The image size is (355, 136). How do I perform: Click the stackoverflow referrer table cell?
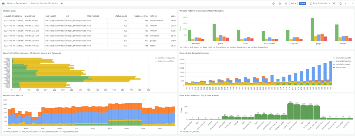(x=159, y=21)
